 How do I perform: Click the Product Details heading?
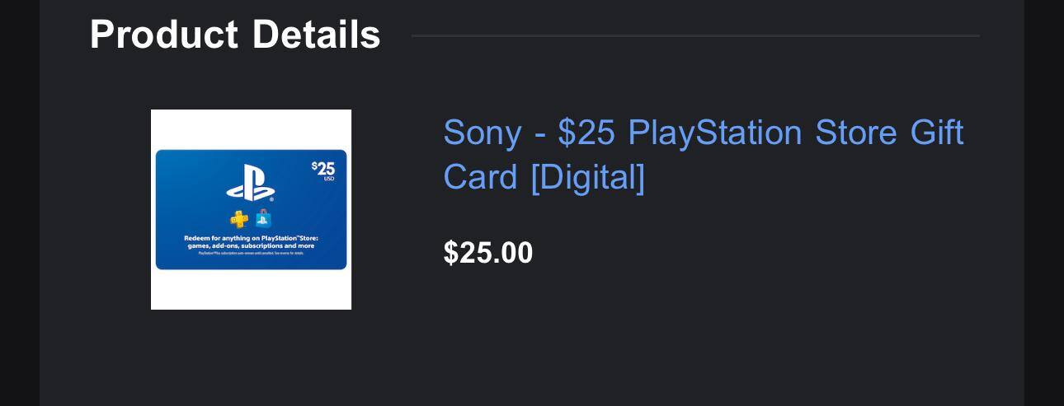pos(235,35)
